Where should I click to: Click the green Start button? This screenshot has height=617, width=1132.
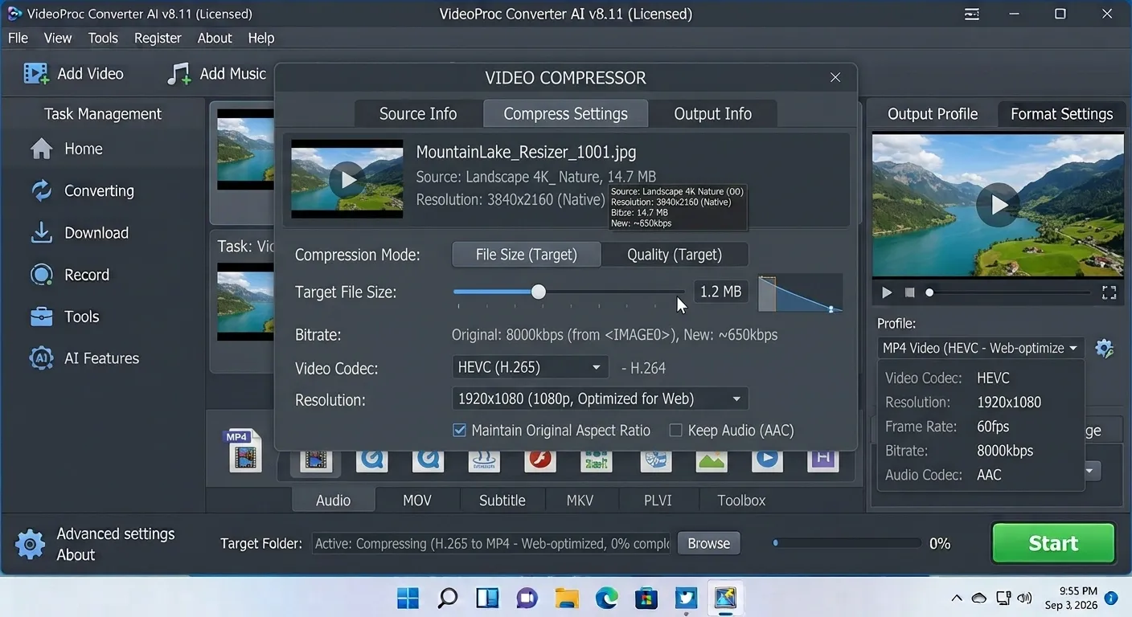pos(1053,543)
